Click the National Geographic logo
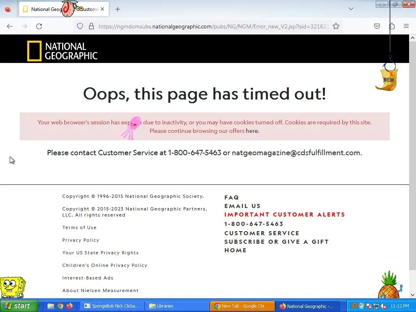This screenshot has height=312, width=416. pos(62,51)
